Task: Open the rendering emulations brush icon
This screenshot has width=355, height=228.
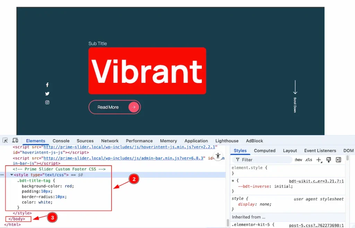Action: point(329,160)
